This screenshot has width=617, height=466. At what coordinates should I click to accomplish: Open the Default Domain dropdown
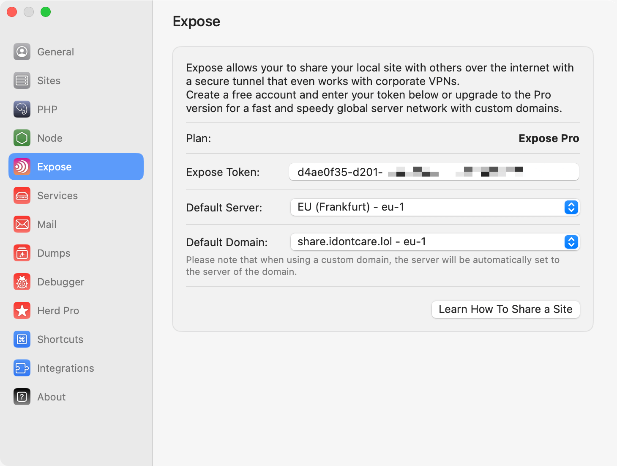pos(571,242)
